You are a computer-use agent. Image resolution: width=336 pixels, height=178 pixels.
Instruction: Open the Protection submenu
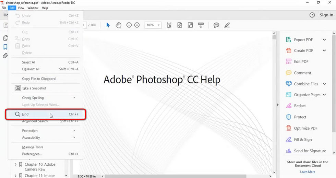coord(45,131)
